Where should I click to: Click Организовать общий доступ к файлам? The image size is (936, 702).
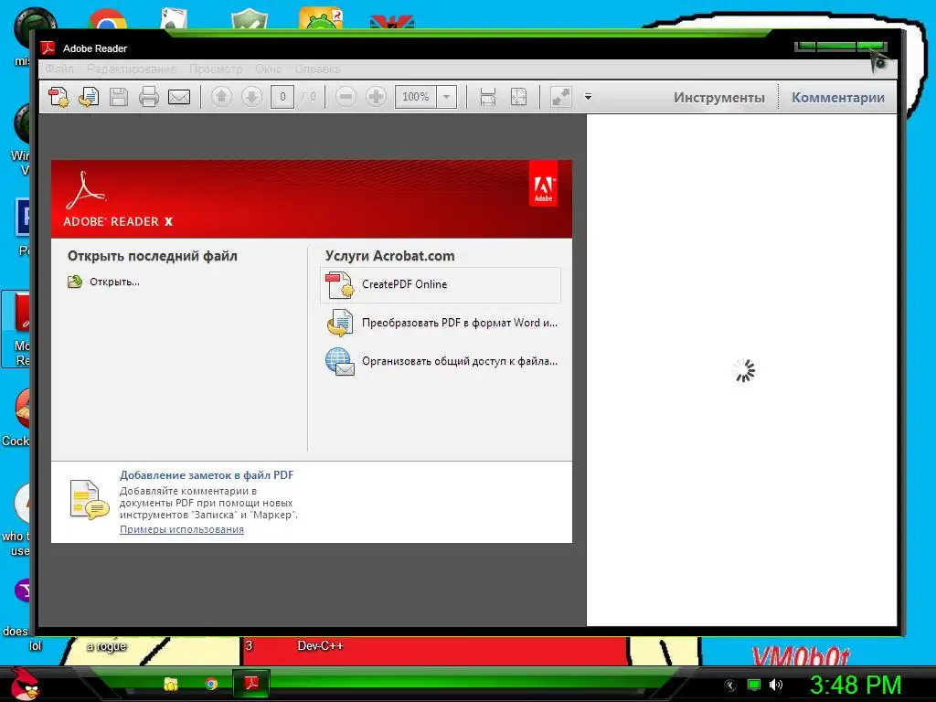click(460, 361)
